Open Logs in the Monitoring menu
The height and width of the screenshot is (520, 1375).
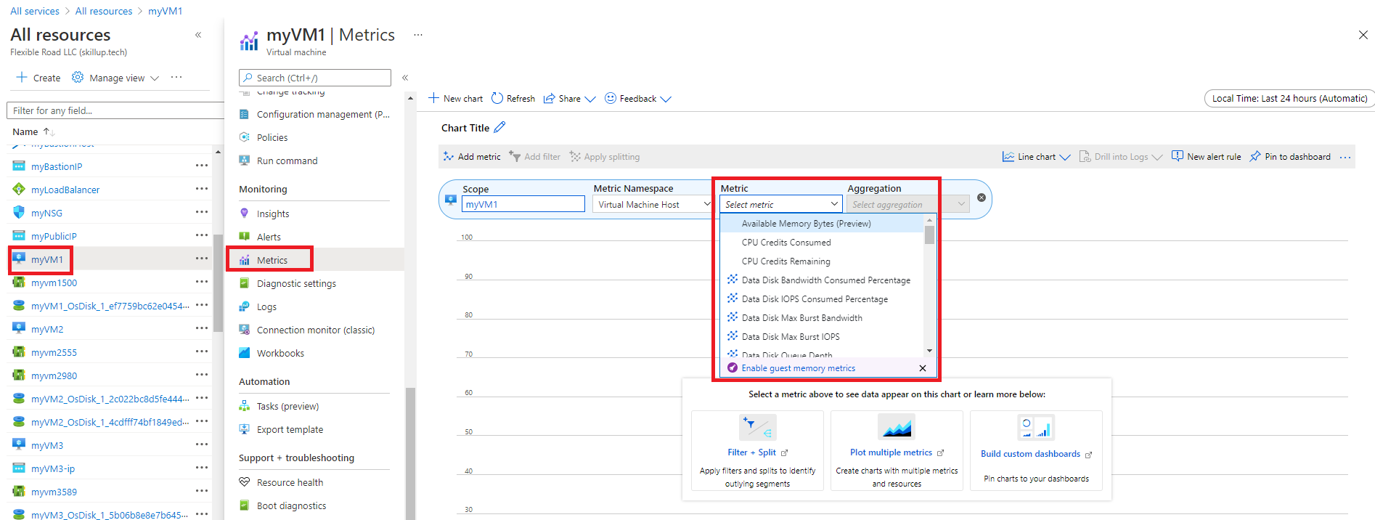tap(266, 306)
